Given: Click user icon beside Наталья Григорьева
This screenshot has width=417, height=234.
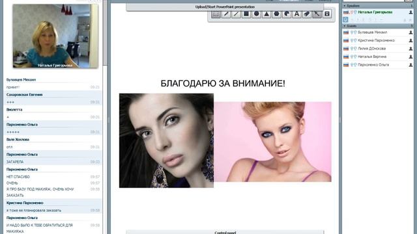Looking at the screenshot, I should point(410,12).
